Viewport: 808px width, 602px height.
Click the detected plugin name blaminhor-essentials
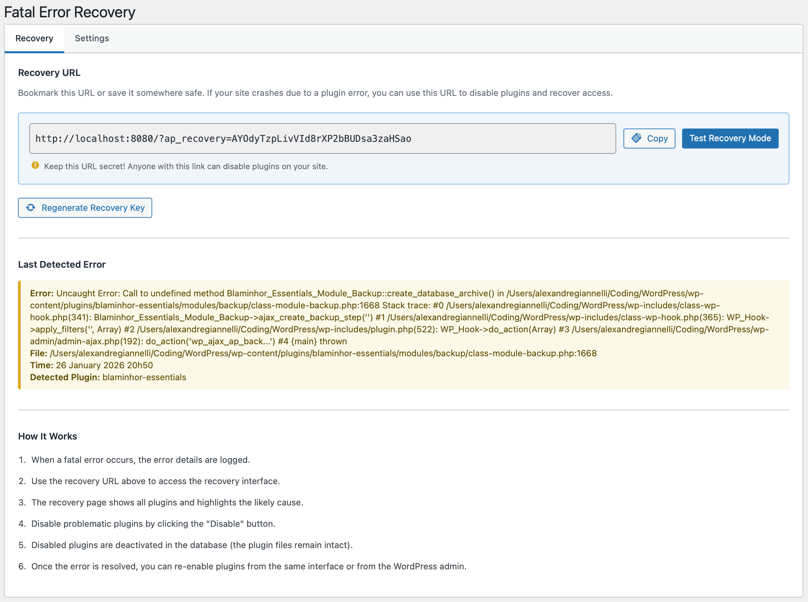[144, 377]
